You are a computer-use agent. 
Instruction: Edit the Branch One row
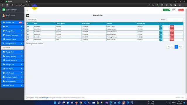(x=161, y=37)
